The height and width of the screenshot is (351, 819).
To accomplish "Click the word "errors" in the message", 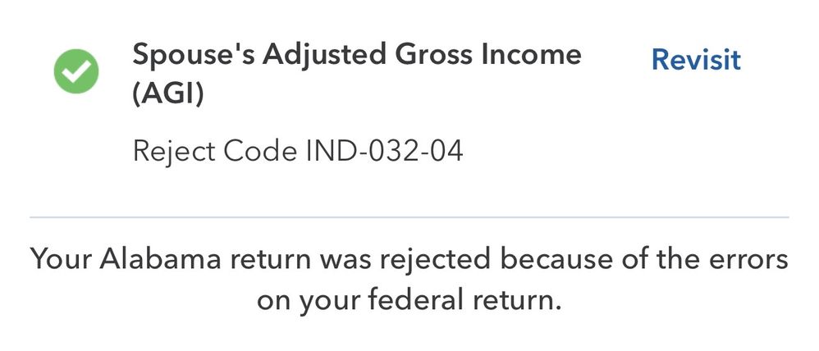I will click(x=744, y=260).
